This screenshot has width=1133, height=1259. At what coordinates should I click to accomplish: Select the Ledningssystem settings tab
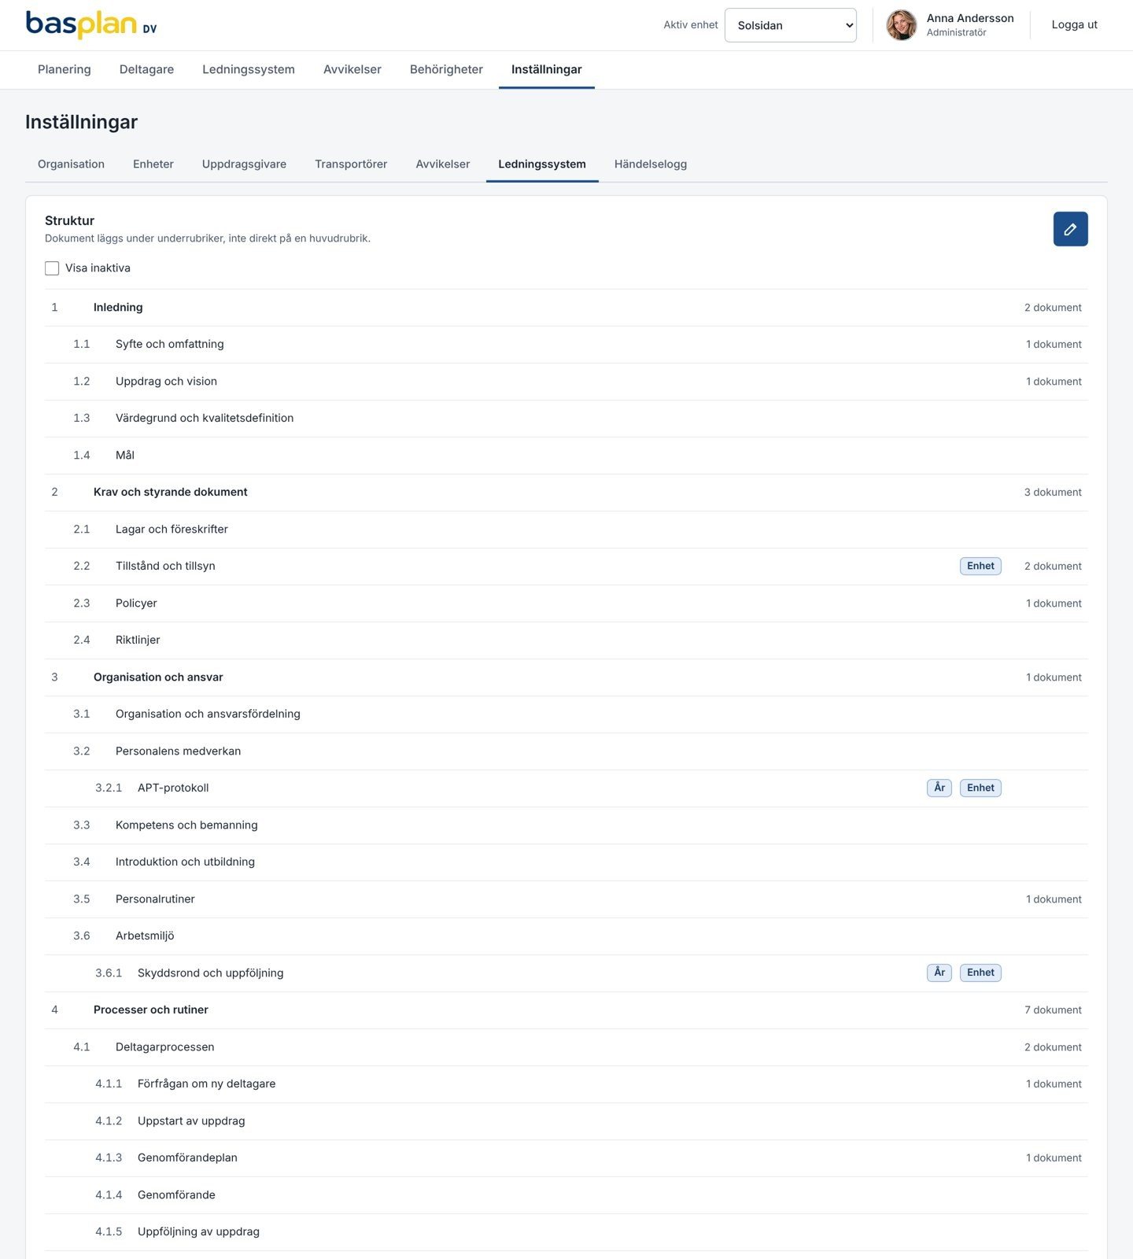pos(542,164)
